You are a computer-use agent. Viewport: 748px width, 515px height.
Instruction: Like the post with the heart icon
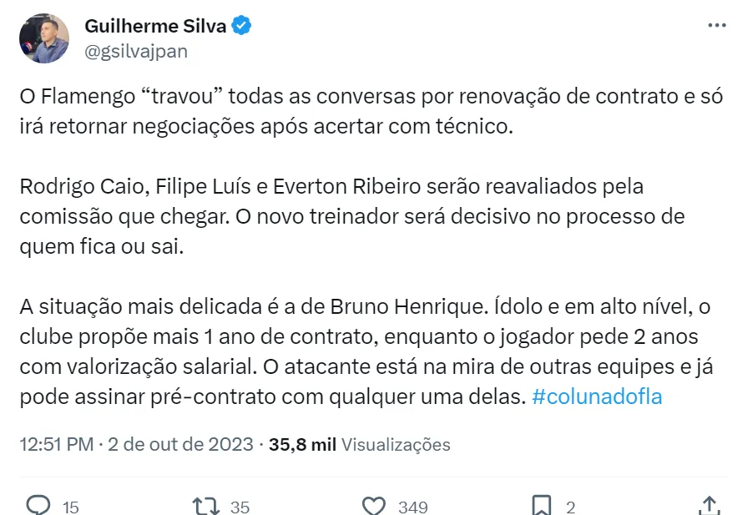point(374,506)
